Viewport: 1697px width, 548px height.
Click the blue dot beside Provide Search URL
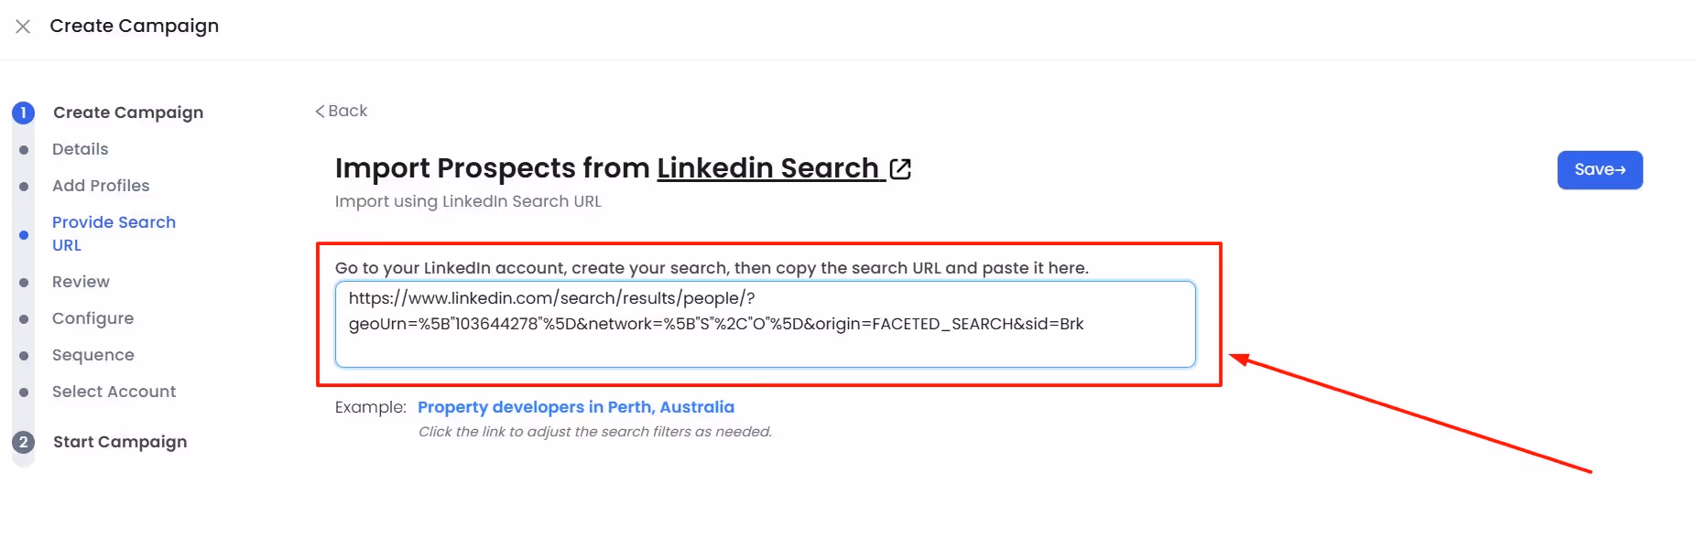coord(23,234)
